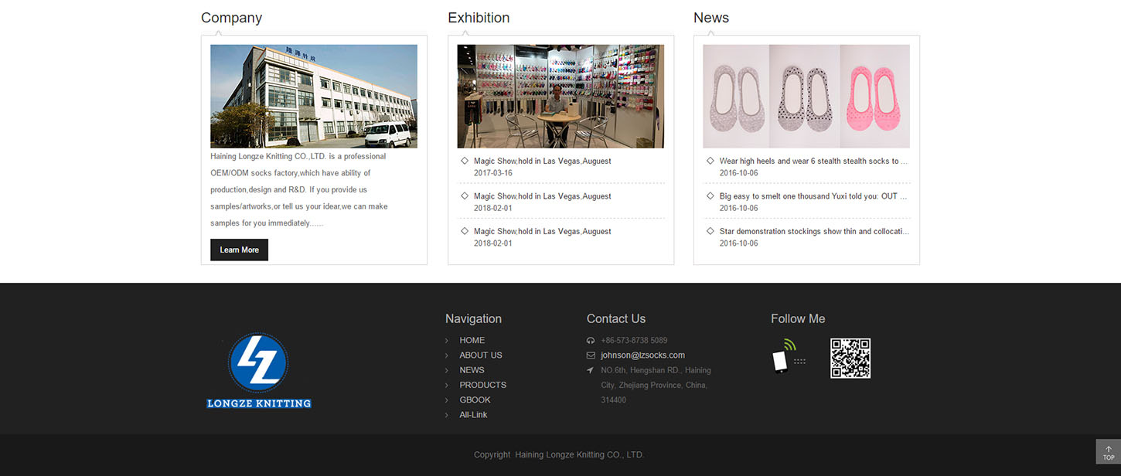1121x476 pixels.
Task: Click the location arrow icon beside address
Action: pos(591,370)
